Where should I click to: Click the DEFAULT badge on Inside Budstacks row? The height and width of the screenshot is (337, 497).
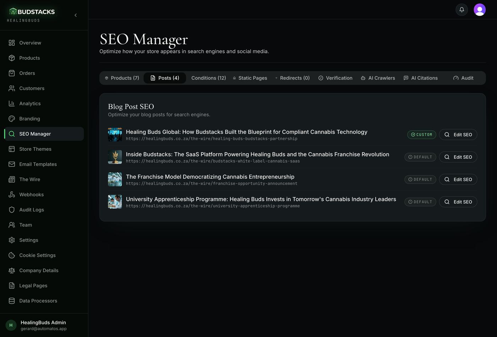point(420,157)
